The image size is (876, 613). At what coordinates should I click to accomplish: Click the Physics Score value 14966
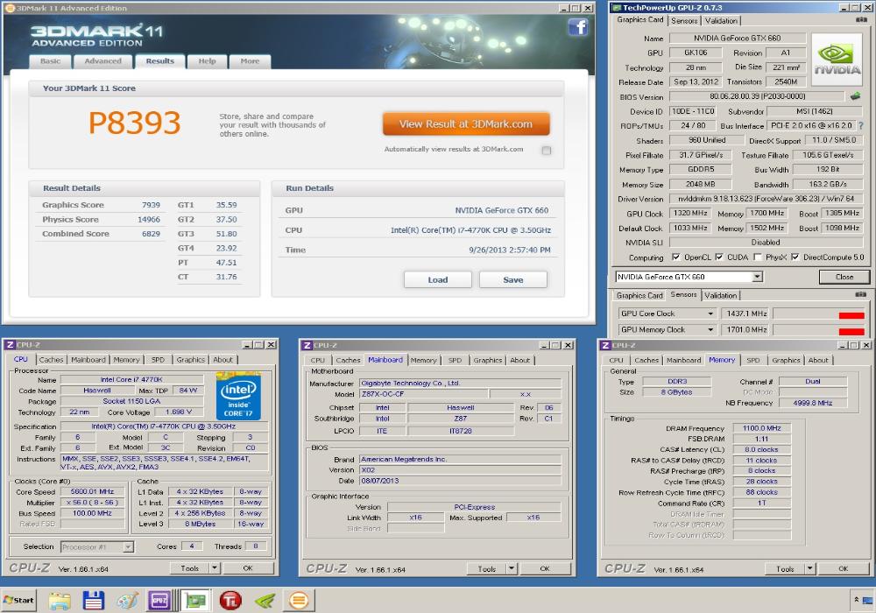pos(149,220)
